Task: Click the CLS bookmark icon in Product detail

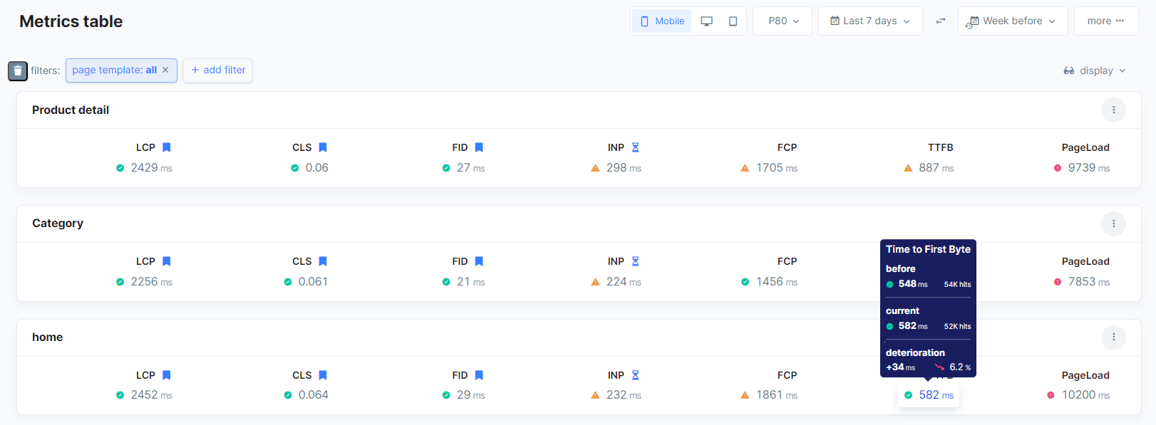Action: [323, 147]
